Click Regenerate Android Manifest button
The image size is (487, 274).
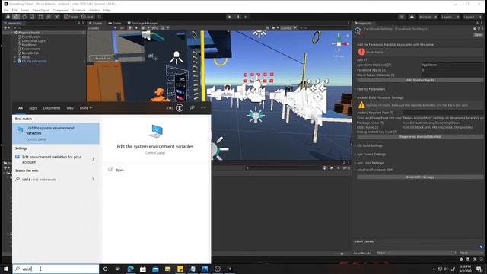[420, 137]
